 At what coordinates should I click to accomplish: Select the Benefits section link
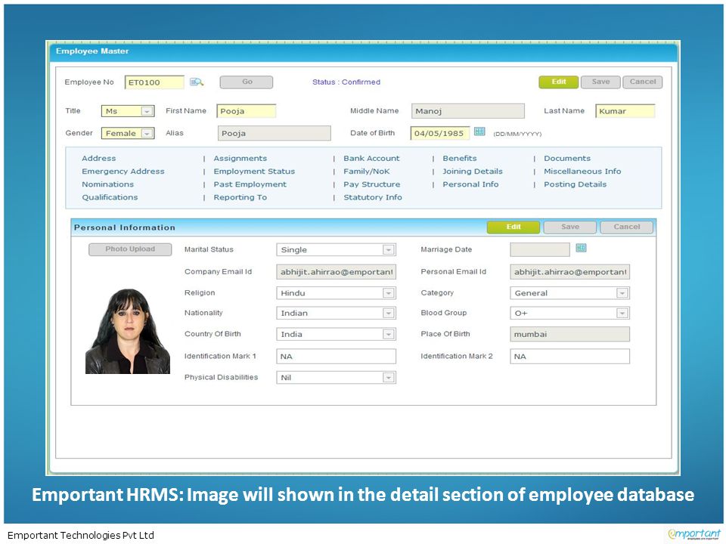(x=460, y=158)
